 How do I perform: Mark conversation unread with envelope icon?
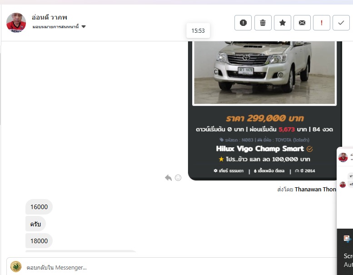click(302, 23)
